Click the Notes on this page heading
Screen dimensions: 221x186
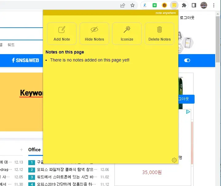[x=65, y=52]
